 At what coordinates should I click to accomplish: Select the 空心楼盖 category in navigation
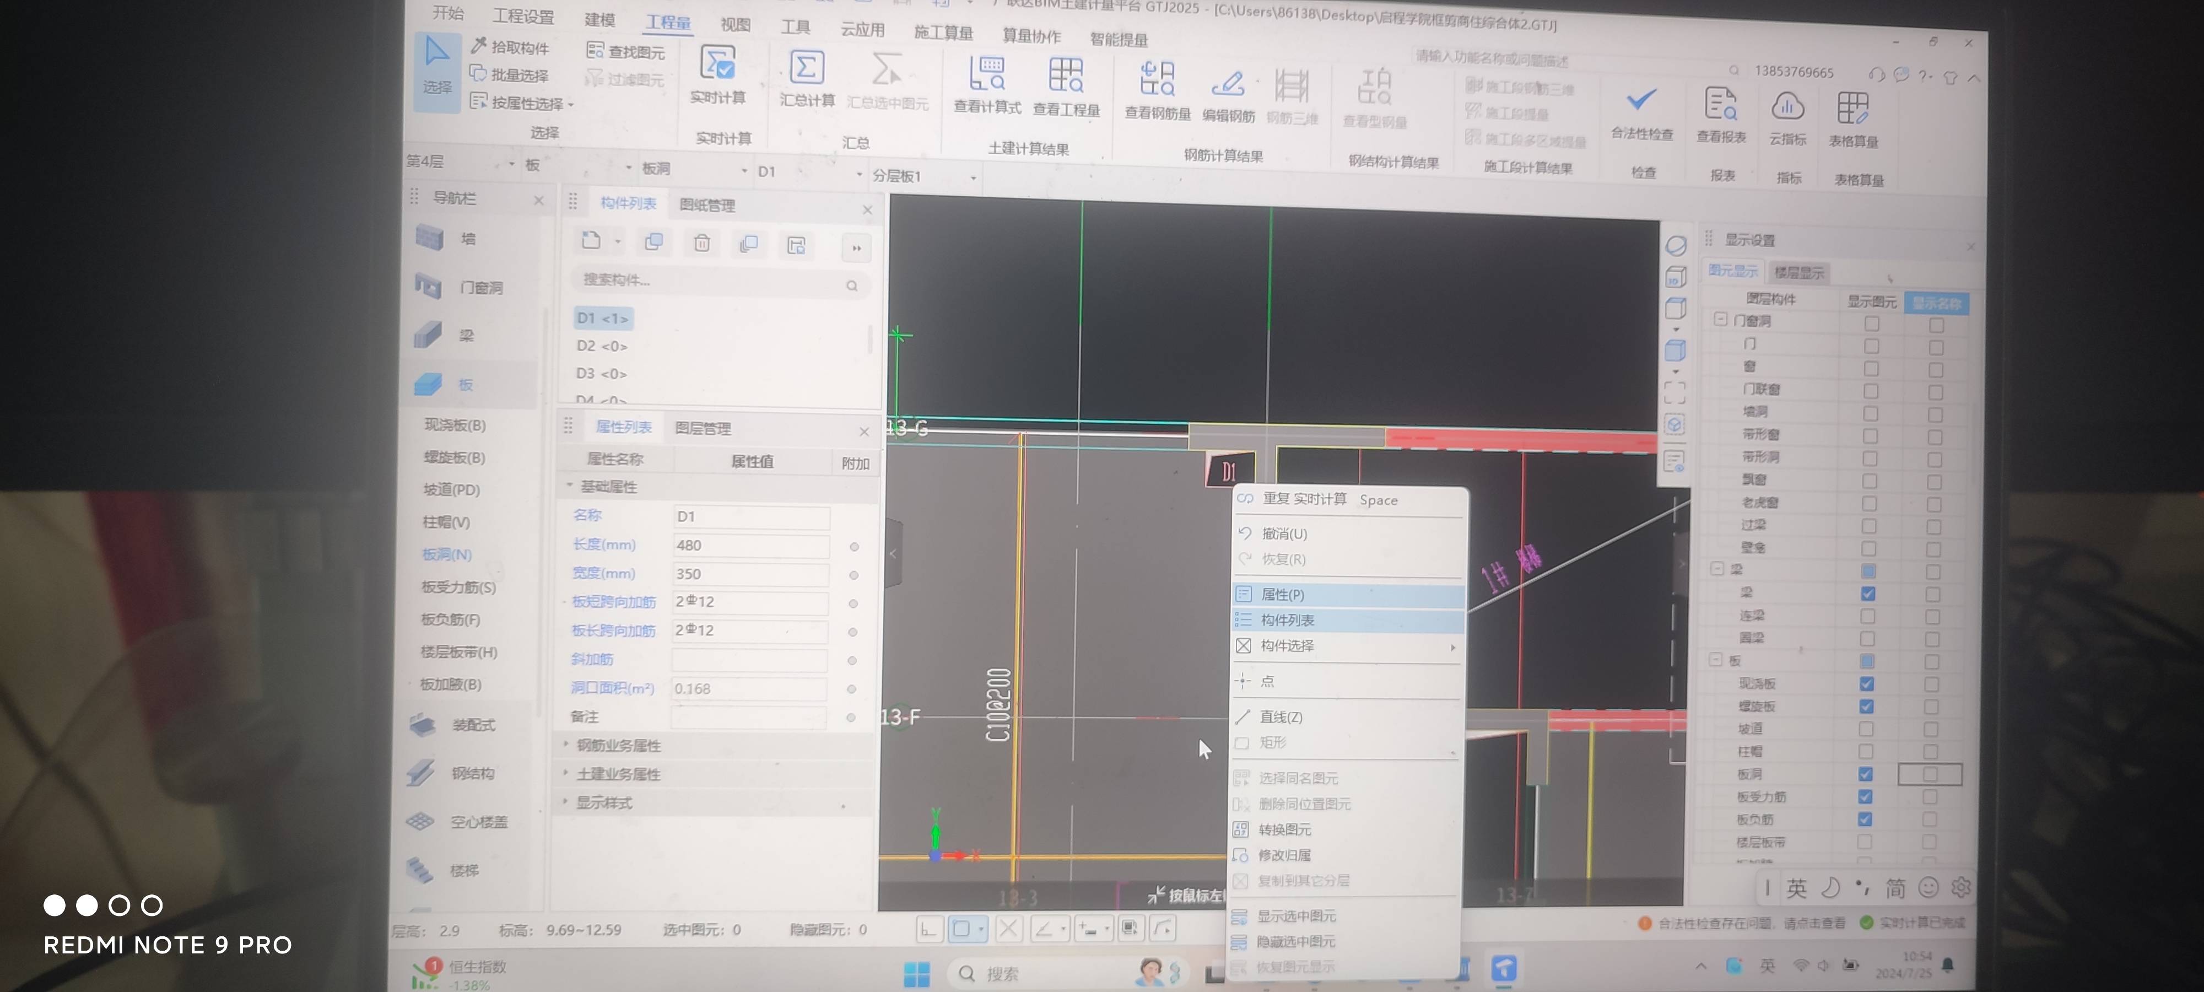(456, 822)
